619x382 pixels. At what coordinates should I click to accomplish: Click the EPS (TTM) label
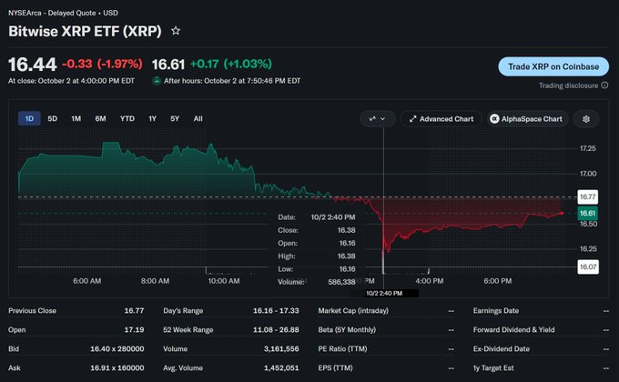pos(336,367)
